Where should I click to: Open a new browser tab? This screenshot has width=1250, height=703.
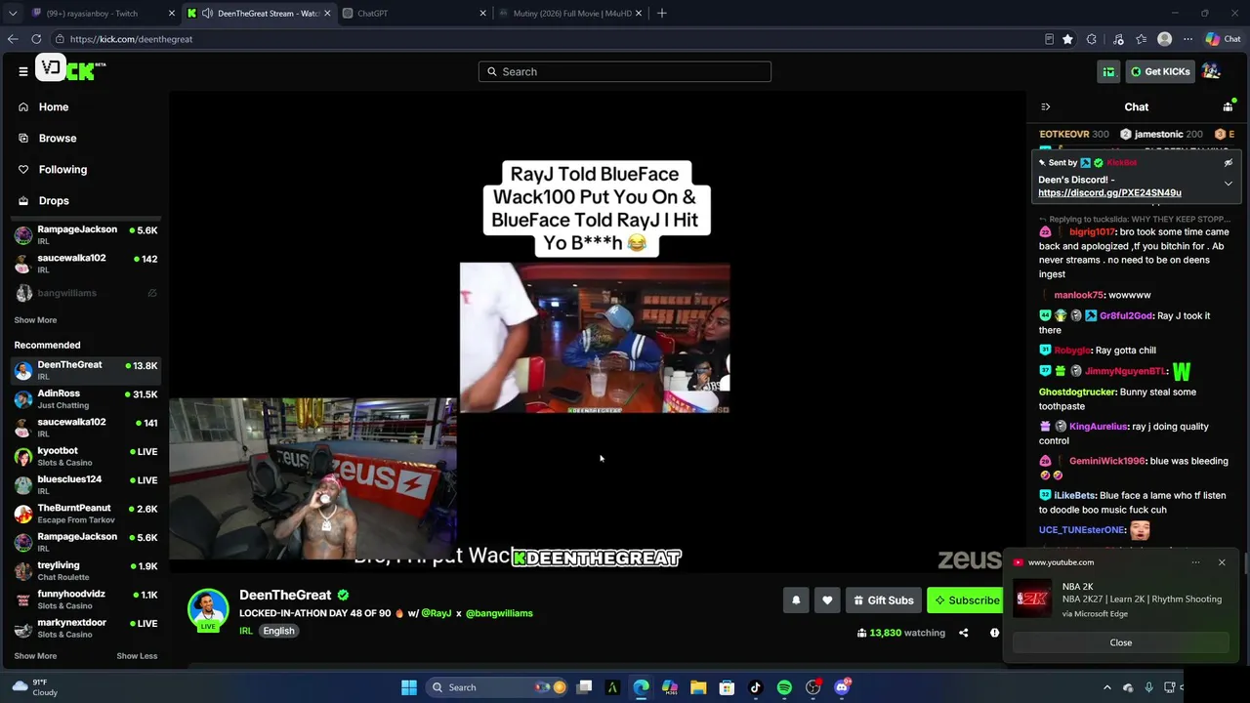[662, 13]
